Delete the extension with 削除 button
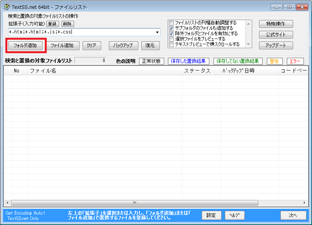Viewport: 312px width, 225px height. pos(68,24)
